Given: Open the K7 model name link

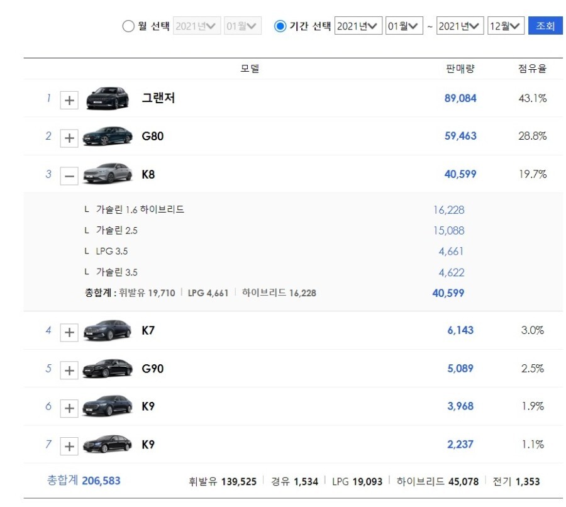Looking at the screenshot, I should click(x=148, y=330).
